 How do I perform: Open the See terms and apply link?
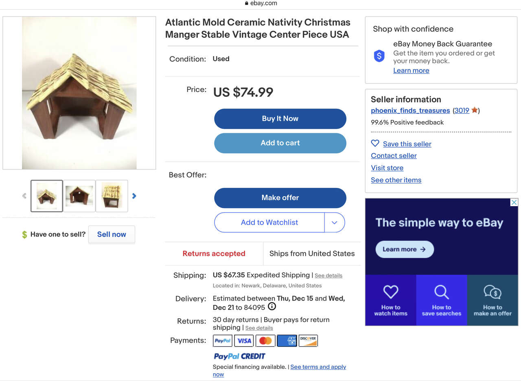318,367
